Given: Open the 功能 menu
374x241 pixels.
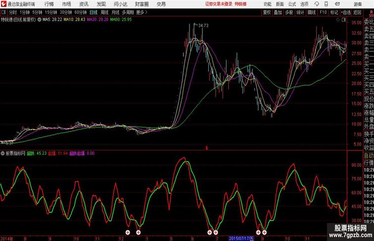Looking at the screenshot, I should 267,4.
